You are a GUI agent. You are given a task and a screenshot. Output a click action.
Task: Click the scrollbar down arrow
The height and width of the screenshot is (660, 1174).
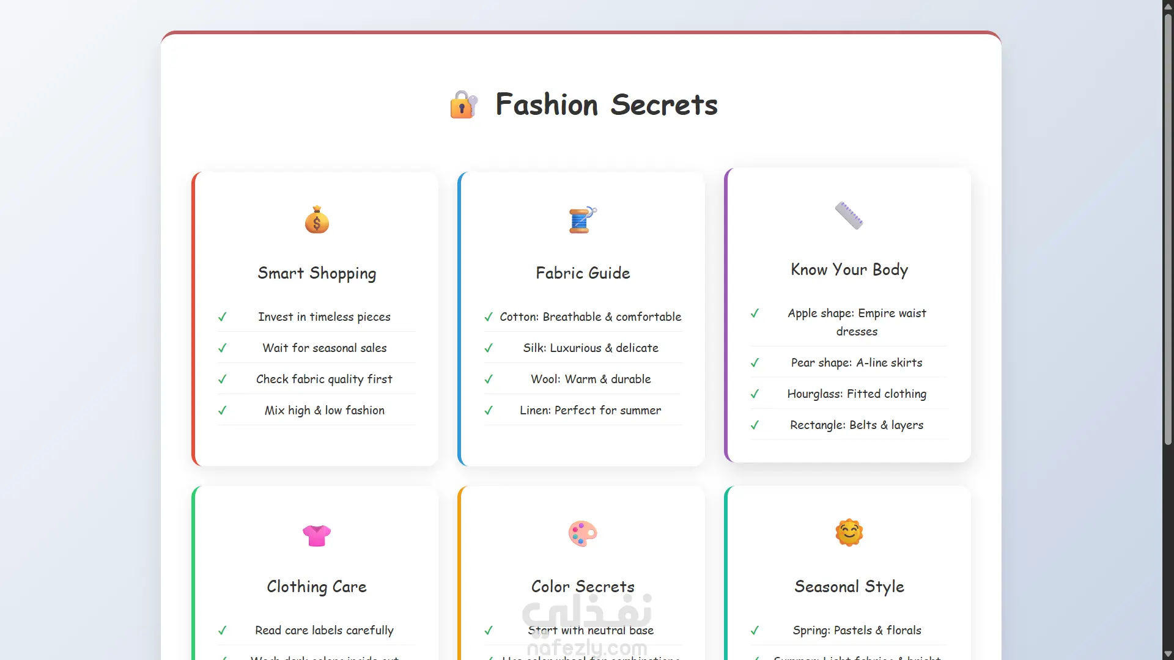[1168, 654]
